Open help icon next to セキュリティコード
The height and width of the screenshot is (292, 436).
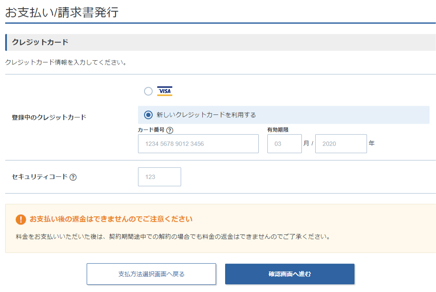coord(73,177)
